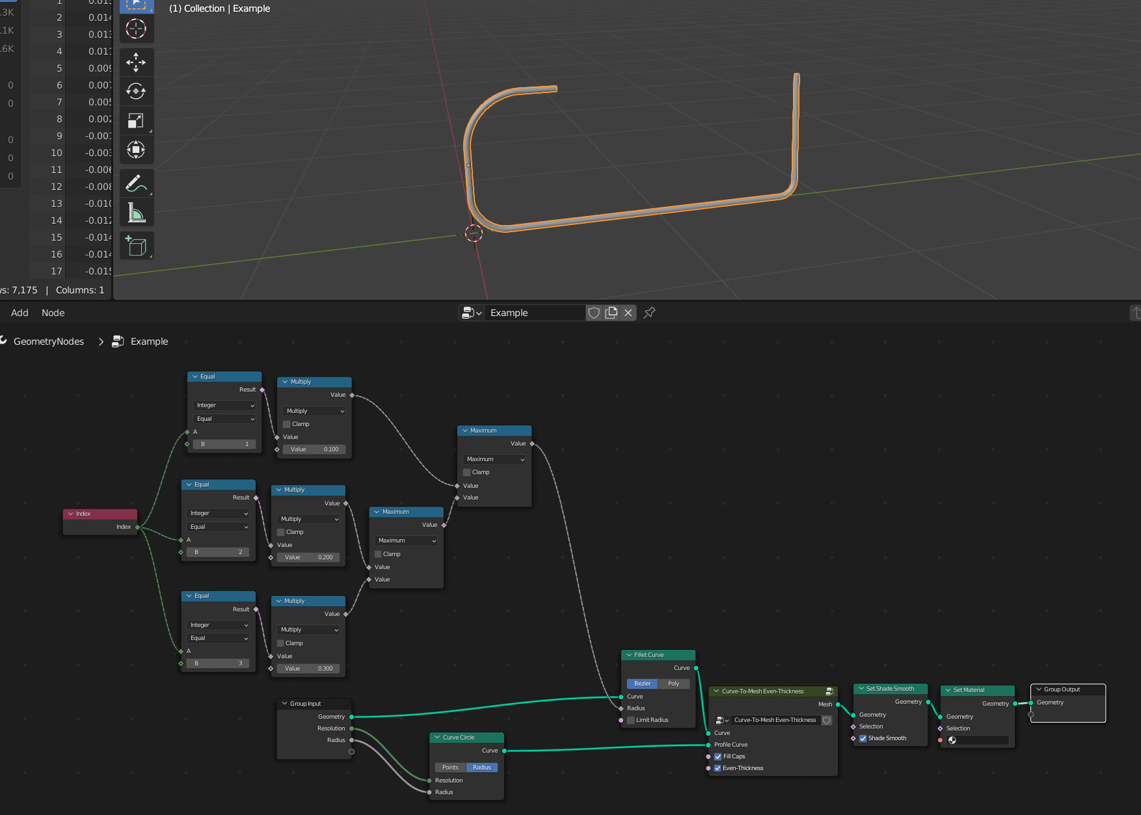Open the node tree browse dropdown icon

472,313
